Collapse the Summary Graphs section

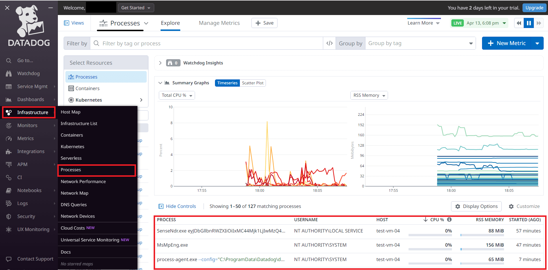(160, 83)
